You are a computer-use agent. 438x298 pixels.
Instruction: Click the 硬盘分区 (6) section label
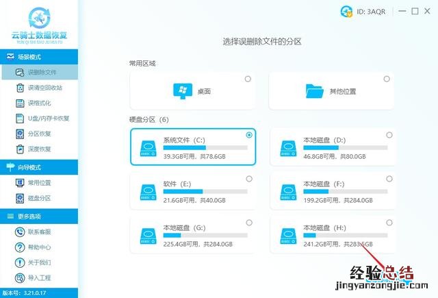(x=149, y=120)
